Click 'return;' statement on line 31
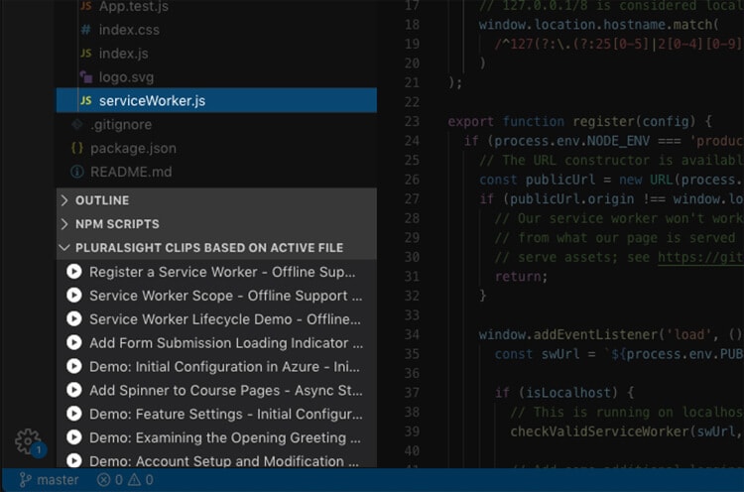 click(x=522, y=277)
